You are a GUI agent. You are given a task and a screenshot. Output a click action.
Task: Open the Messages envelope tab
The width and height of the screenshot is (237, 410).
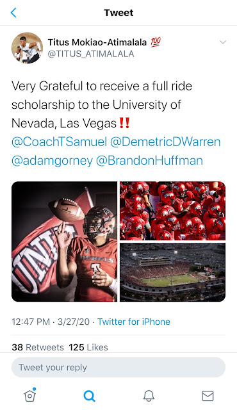[208, 396]
